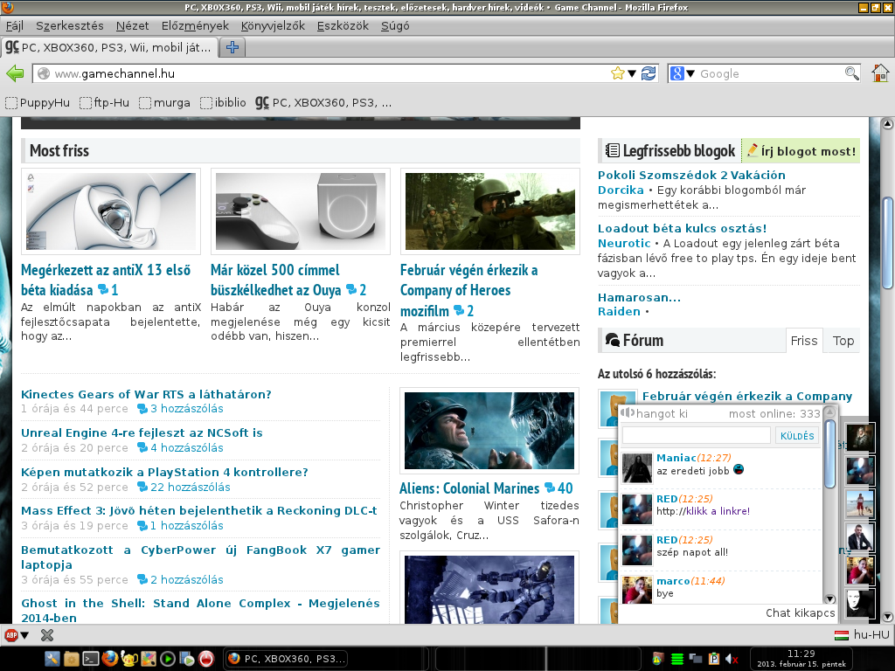This screenshot has width=895, height=671.
Task: Open the ftp-Hu bookmark
Action: [105, 103]
